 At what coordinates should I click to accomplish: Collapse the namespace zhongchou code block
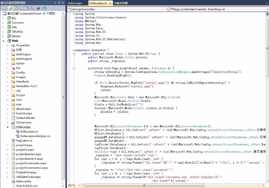tap(74, 50)
